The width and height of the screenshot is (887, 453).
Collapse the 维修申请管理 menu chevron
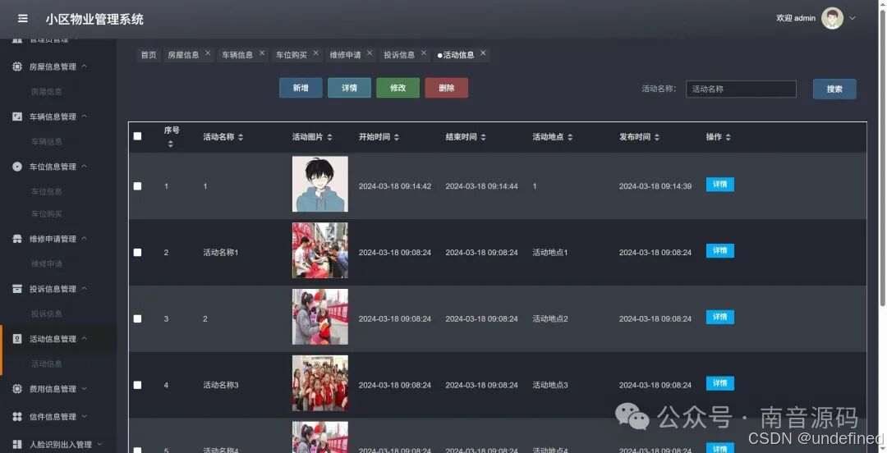pyautogui.click(x=85, y=239)
